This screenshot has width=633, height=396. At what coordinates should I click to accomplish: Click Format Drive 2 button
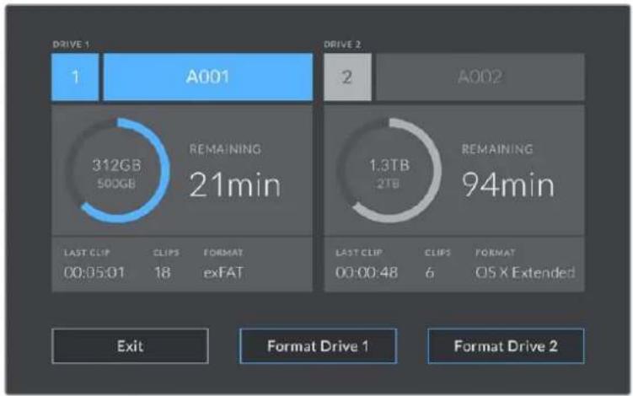[x=506, y=346]
